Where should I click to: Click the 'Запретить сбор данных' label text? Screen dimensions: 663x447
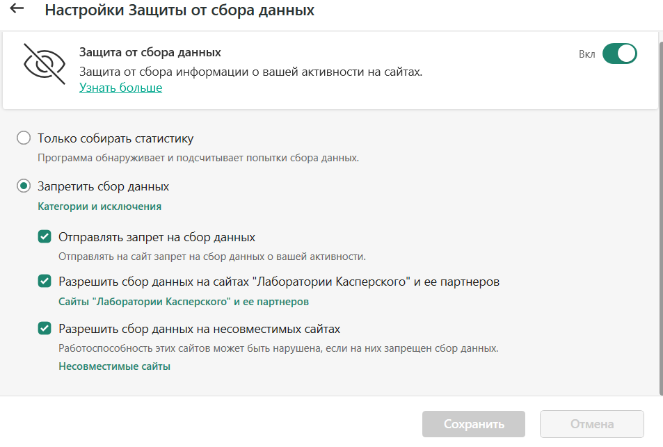coord(104,186)
